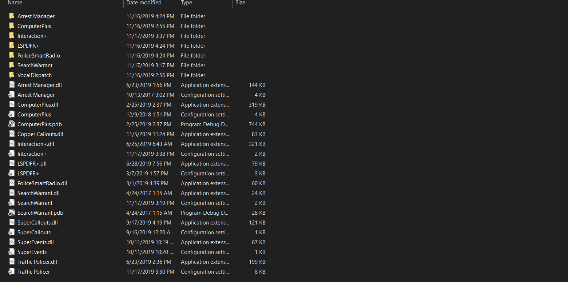Select the "83 KB" size value
The width and height of the screenshot is (568, 282).
click(x=259, y=134)
